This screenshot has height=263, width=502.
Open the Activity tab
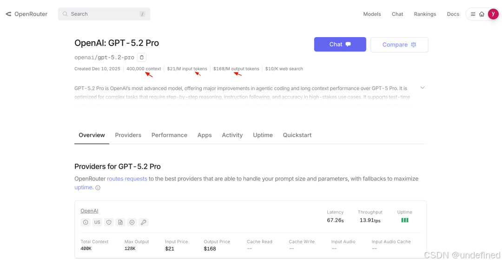coord(232,135)
